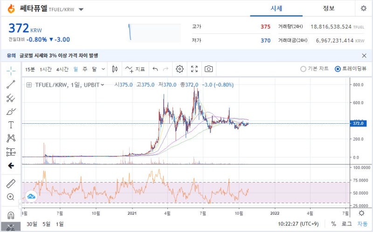This screenshot has height=232, width=373.
Task: Click the 2021 label on time axis
Action: [x=132, y=213]
